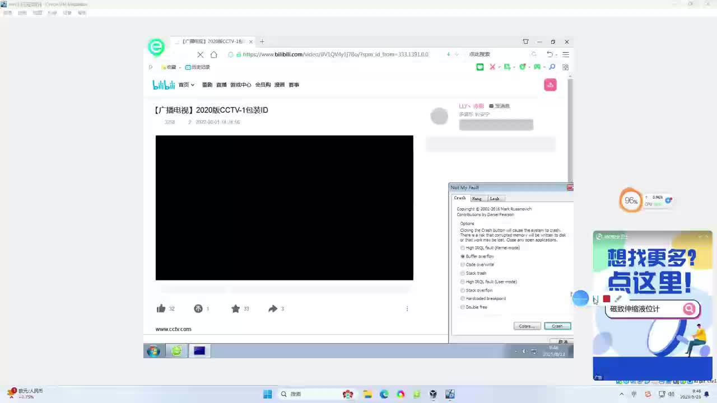Open the video's three-dot more menu
Viewport: 717px width, 403px height.
[407, 308]
